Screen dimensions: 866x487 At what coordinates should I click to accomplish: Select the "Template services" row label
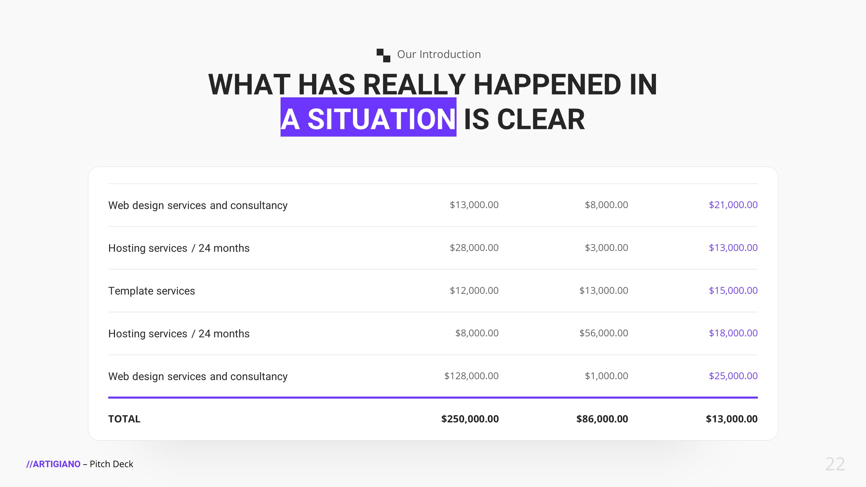[151, 291]
